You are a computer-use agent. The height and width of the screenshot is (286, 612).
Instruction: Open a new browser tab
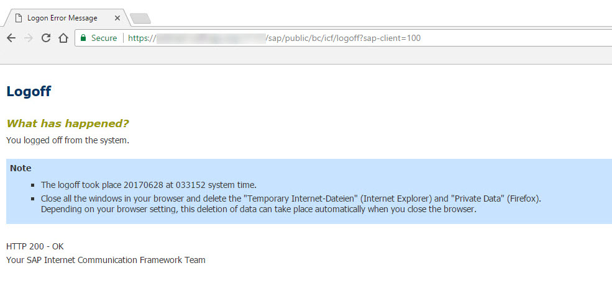(x=140, y=19)
